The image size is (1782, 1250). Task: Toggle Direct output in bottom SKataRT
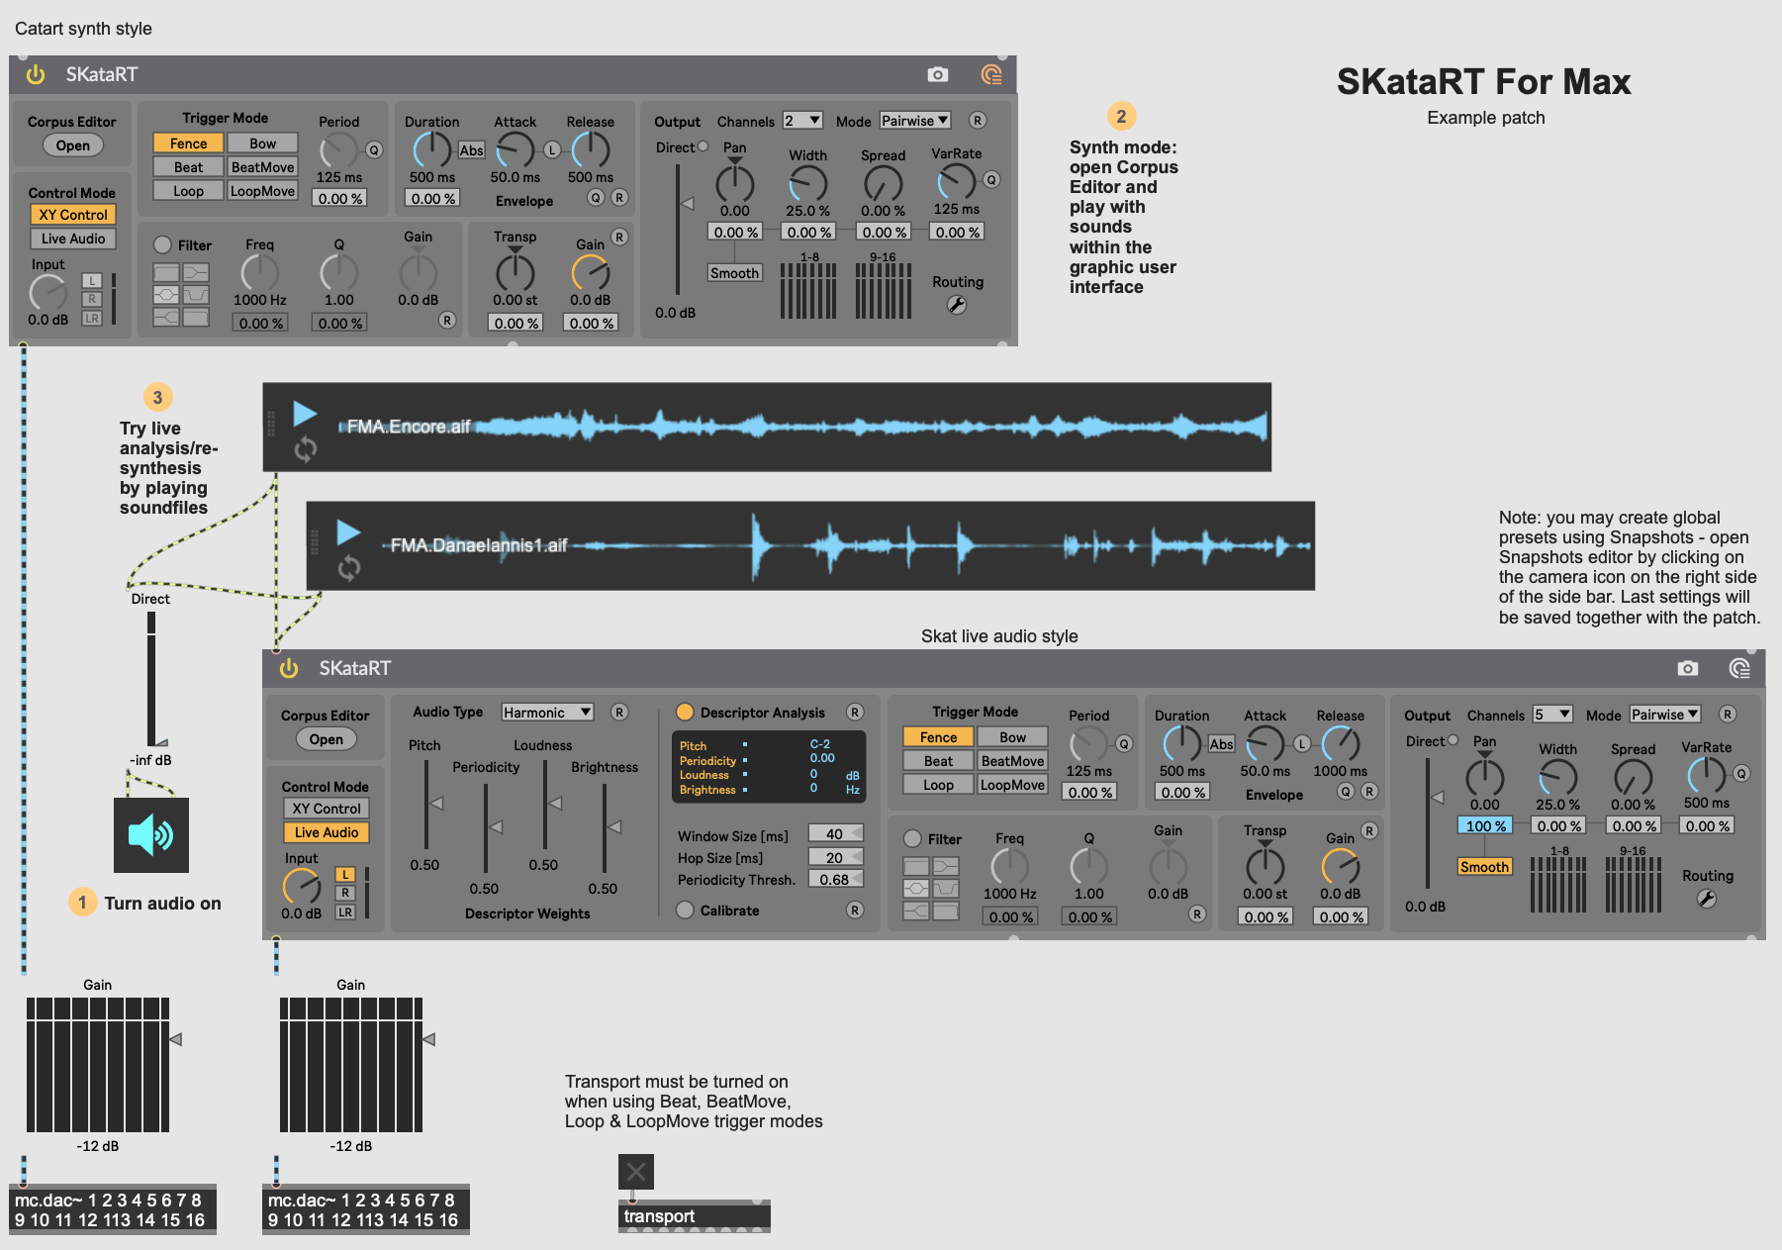coord(1453,740)
